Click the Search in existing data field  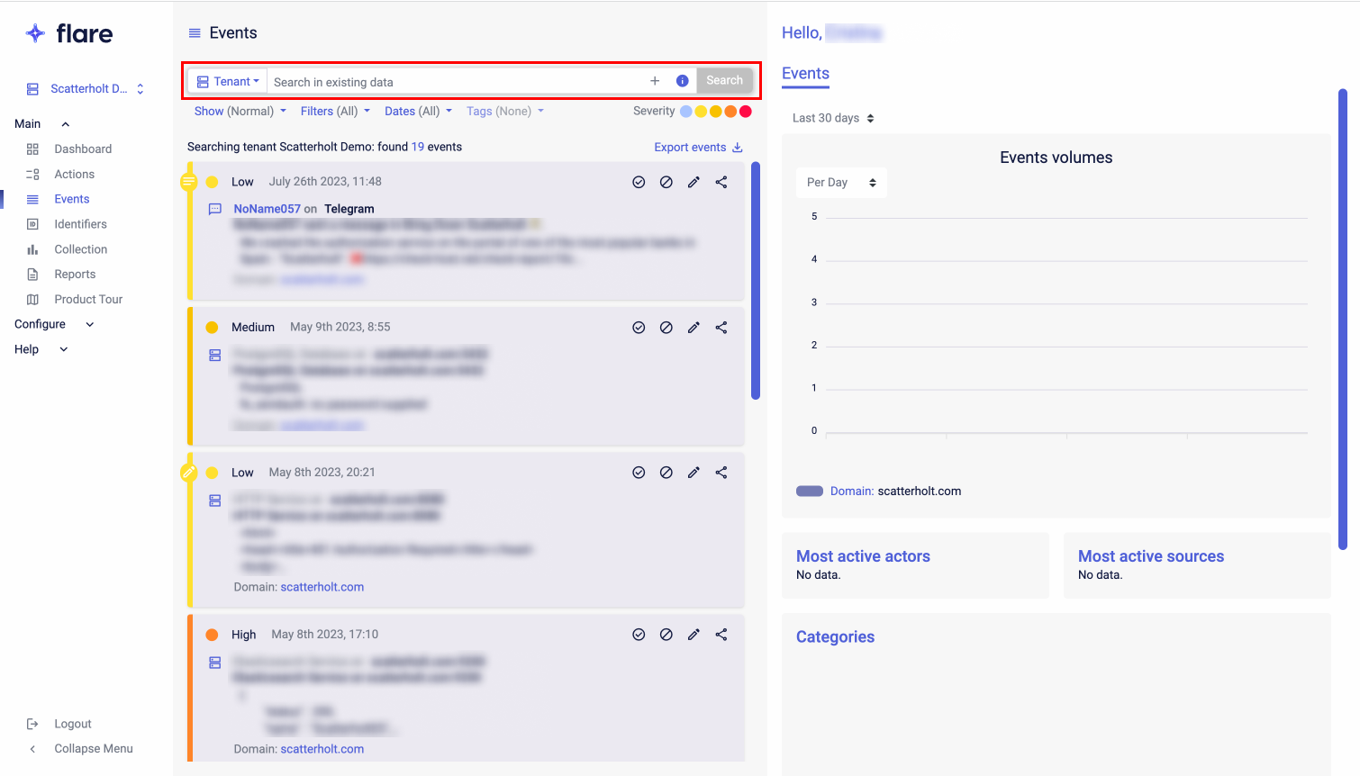(x=455, y=82)
